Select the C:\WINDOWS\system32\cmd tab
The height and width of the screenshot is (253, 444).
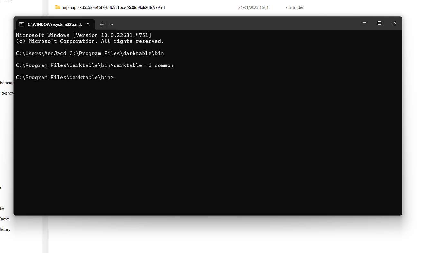pyautogui.click(x=55, y=24)
